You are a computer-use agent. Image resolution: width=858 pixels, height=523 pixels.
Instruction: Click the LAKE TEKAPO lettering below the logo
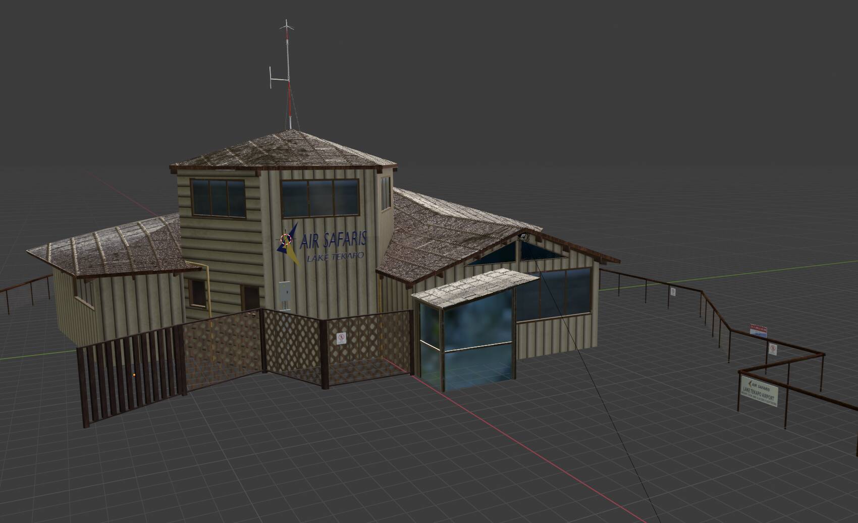coord(335,257)
